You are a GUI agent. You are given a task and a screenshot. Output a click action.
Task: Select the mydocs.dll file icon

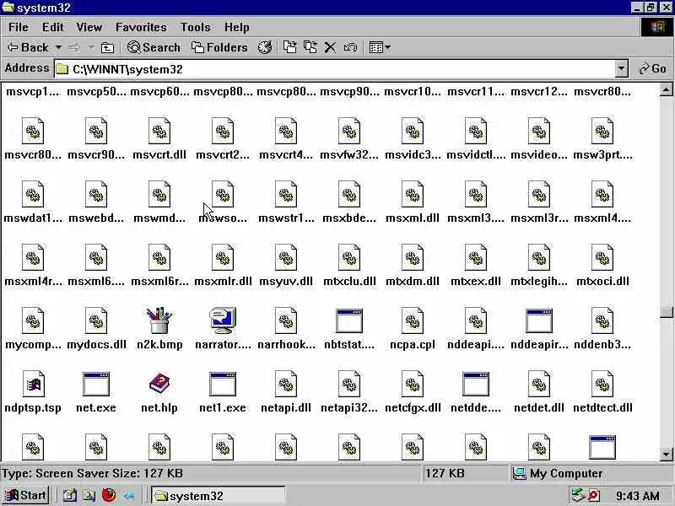click(96, 320)
